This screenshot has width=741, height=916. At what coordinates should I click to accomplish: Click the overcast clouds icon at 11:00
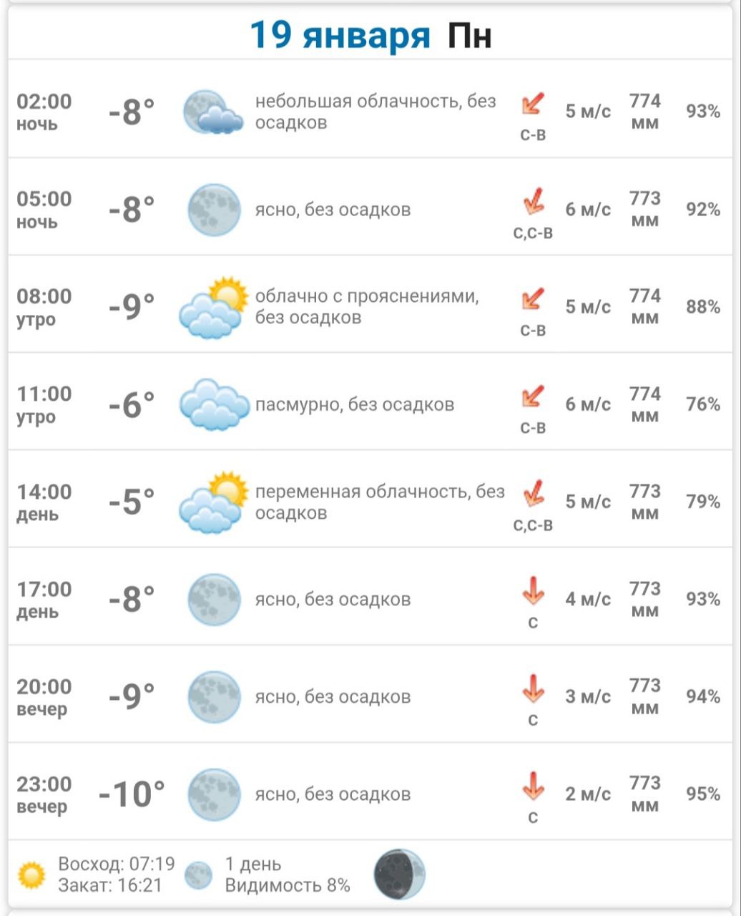213,404
